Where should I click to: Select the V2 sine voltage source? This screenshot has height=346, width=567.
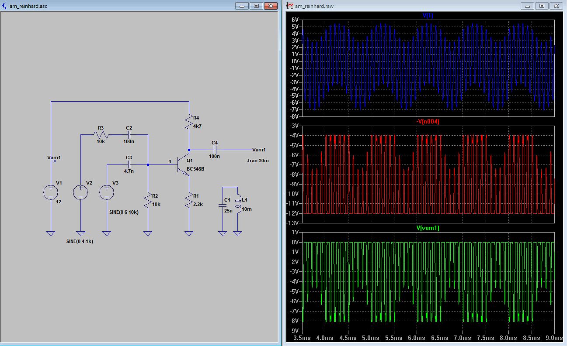80,192
